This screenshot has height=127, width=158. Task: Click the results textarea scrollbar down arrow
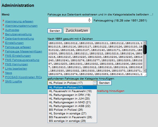pos(145,71)
